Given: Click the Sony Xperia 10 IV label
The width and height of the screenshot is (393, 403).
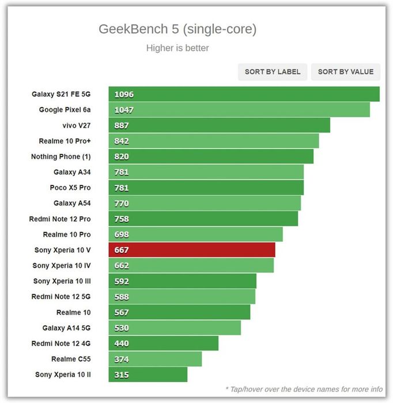Looking at the screenshot, I should pos(62,265).
